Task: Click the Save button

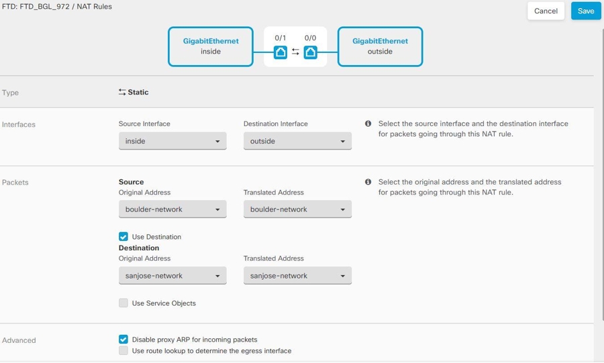Action: point(586,11)
